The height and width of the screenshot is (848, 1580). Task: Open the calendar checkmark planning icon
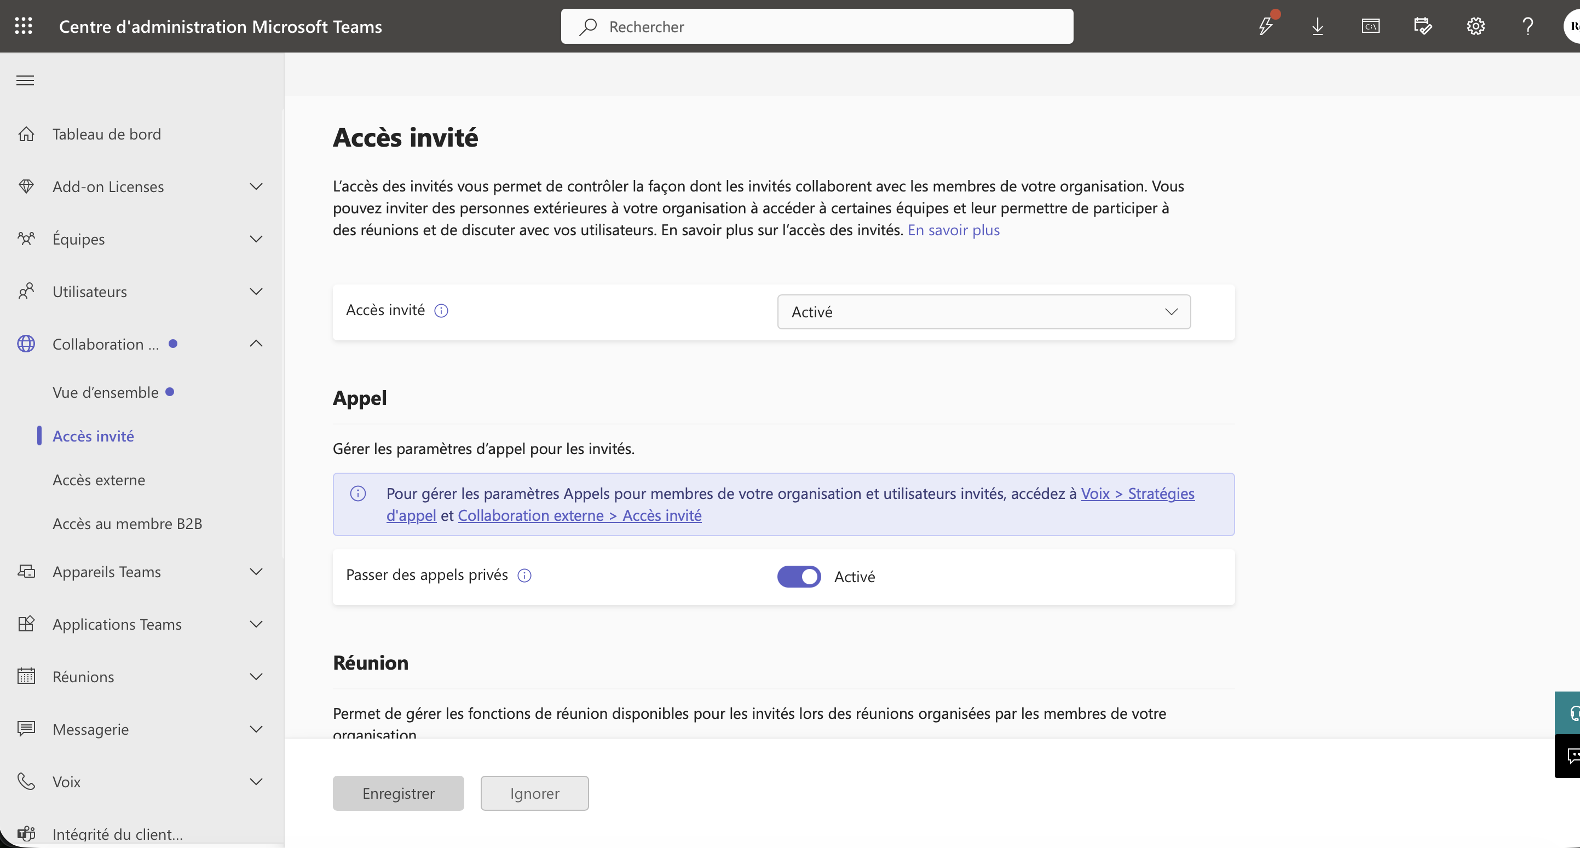point(1423,26)
